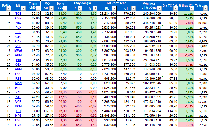Open the MWG ticker link
Viewport: 209px width, 128px height.
click(x=18, y=51)
